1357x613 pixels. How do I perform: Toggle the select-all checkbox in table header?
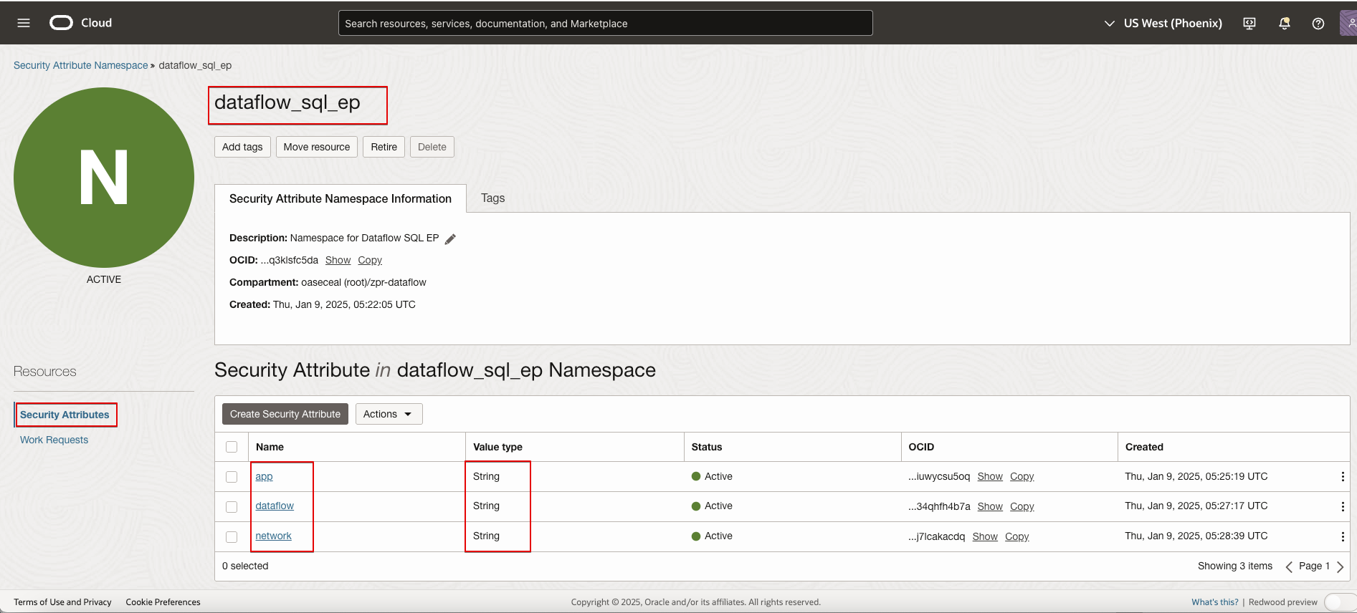pos(232,447)
